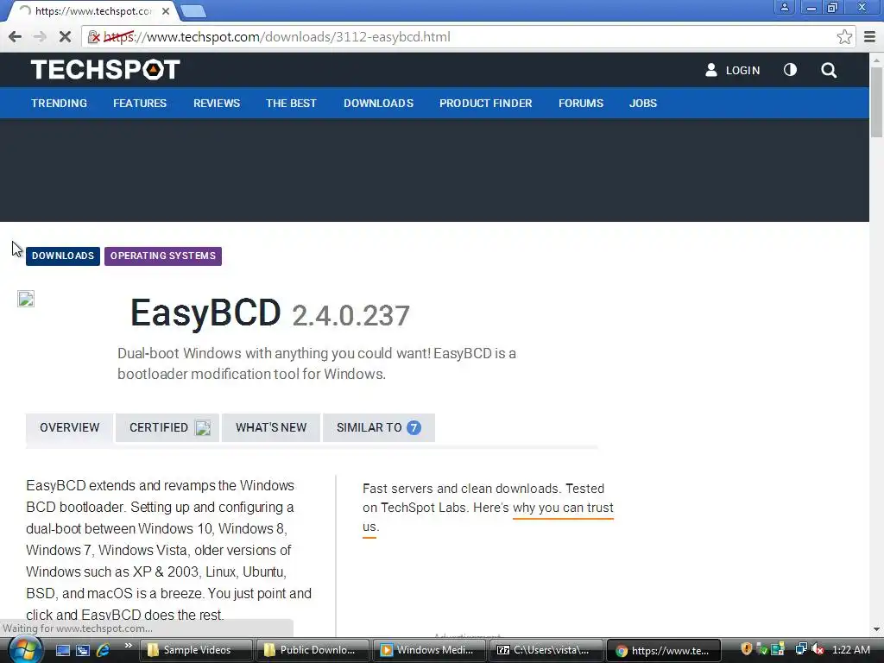Click the DOWNLOADS category badge
884x663 pixels.
63,256
